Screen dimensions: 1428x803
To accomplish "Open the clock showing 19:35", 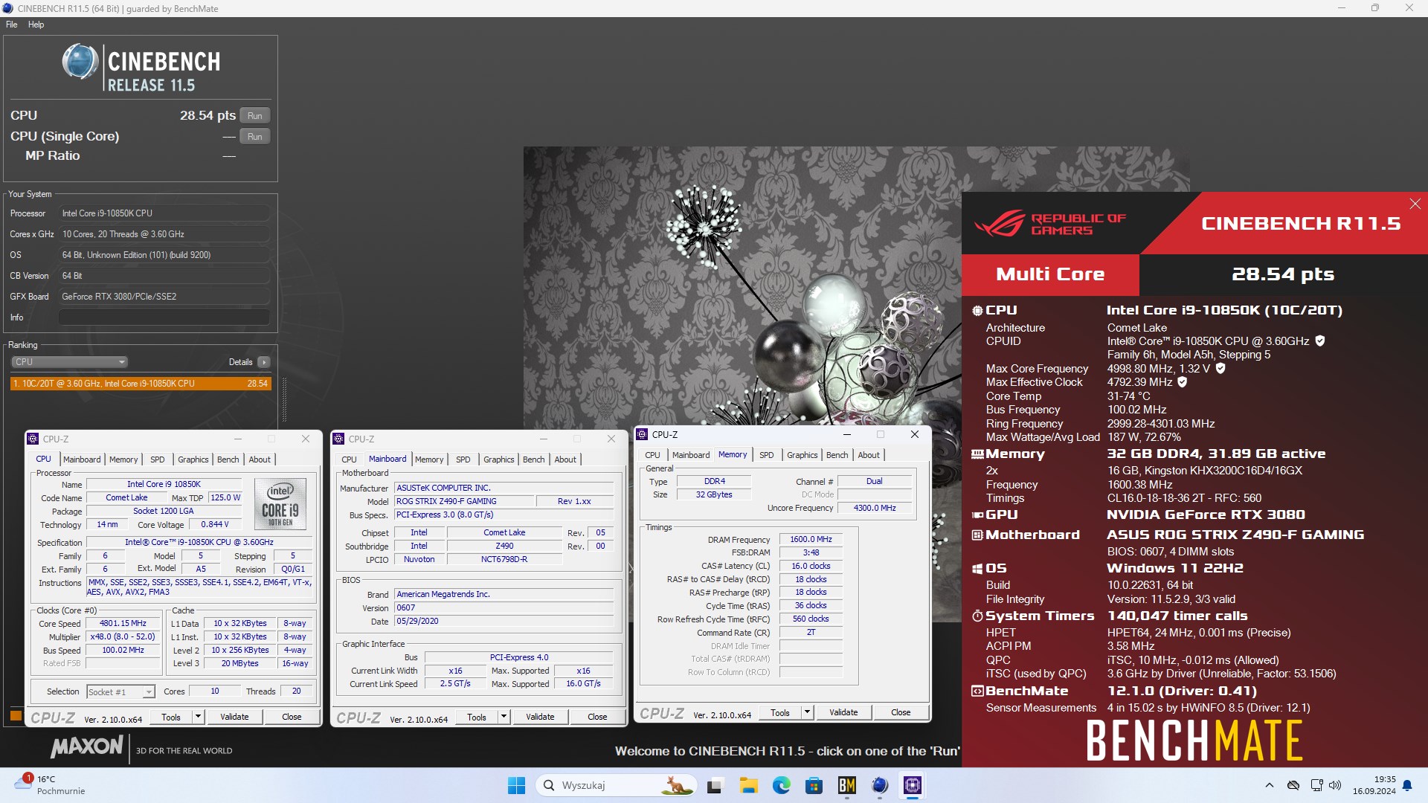I will point(1374,785).
